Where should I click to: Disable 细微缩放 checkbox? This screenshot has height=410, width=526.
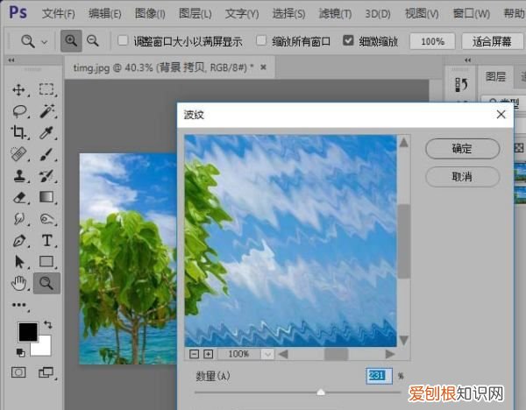click(348, 40)
